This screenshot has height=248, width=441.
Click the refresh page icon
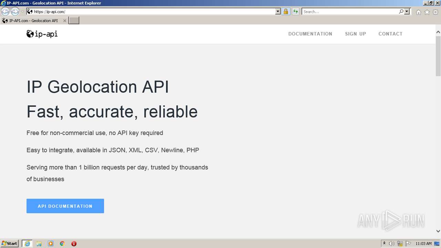pos(295,12)
